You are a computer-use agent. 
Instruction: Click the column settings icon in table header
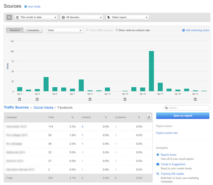click(x=149, y=117)
